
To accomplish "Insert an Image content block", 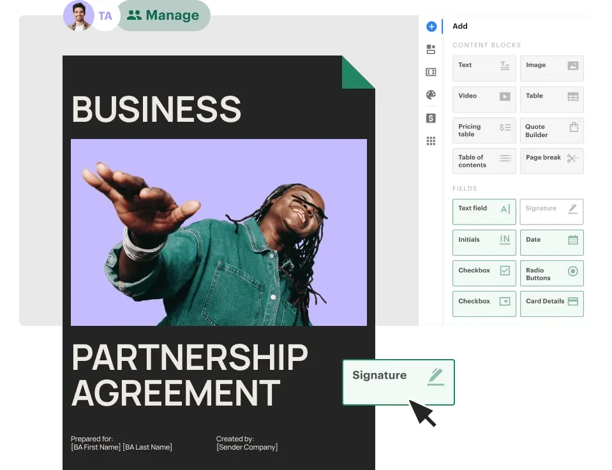I will pos(551,68).
